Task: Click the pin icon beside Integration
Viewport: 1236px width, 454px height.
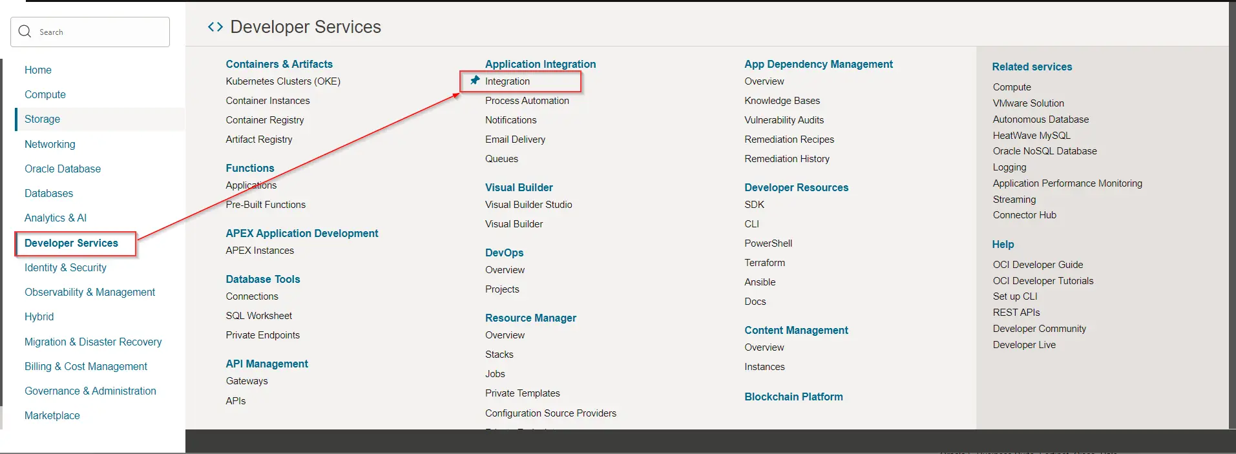Action: click(x=475, y=81)
